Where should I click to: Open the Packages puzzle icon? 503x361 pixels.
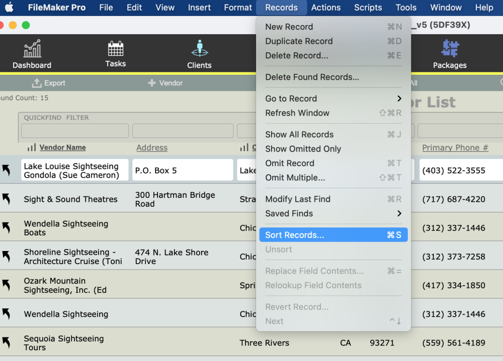click(450, 48)
